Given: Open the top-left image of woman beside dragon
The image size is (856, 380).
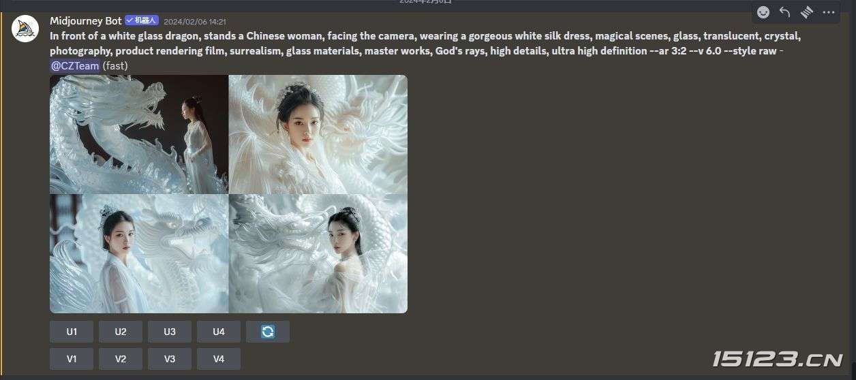Looking at the screenshot, I should coord(139,134).
